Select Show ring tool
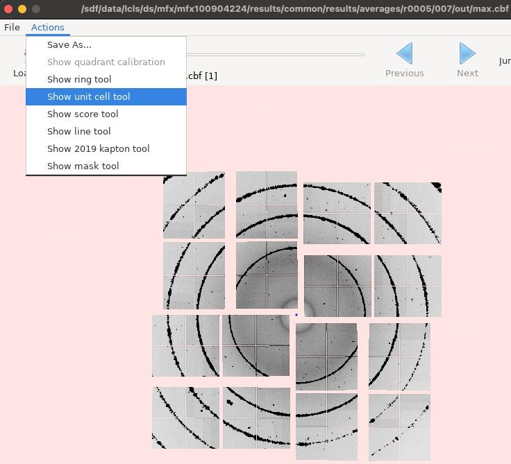This screenshot has height=464, width=511. tap(106, 80)
